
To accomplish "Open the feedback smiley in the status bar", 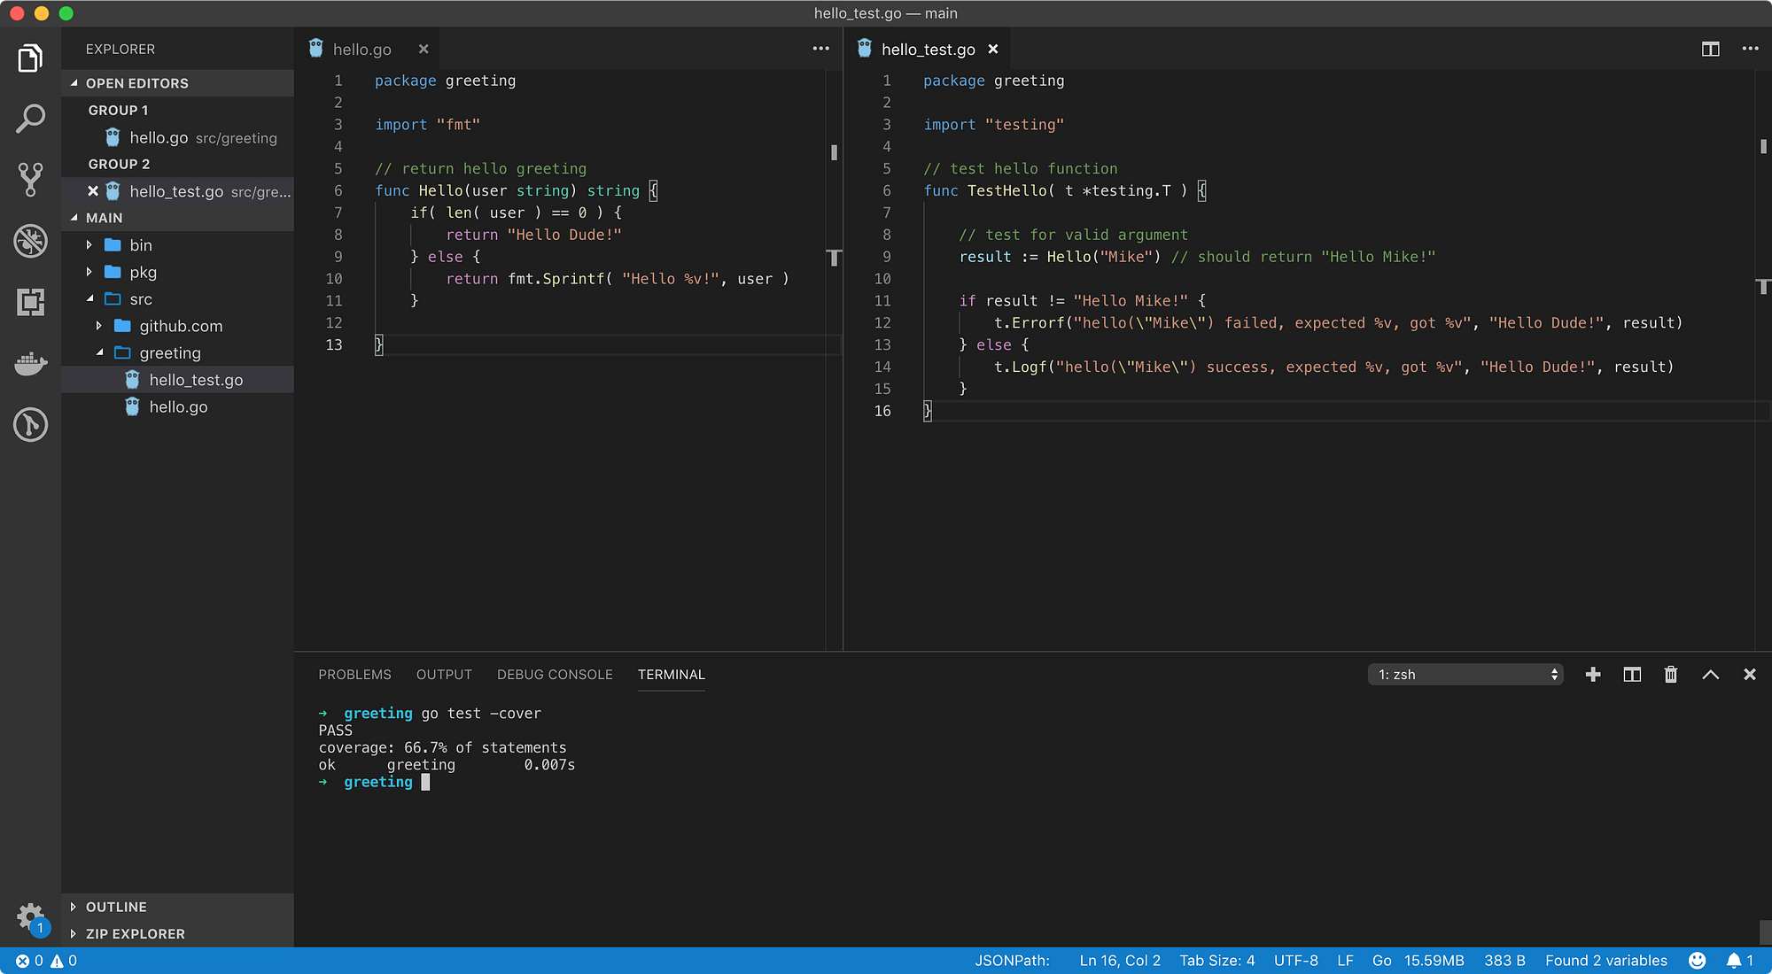I will click(1697, 960).
